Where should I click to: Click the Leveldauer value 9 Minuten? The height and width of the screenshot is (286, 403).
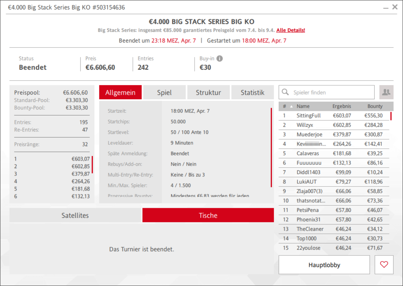(x=182, y=143)
